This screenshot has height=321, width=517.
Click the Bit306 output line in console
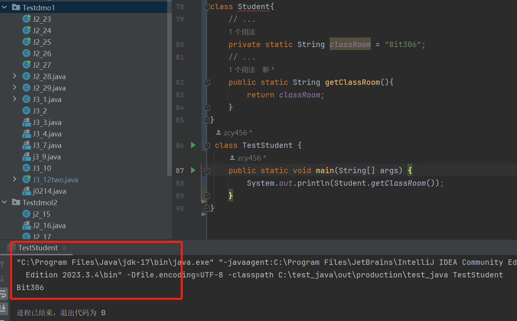[x=30, y=287]
